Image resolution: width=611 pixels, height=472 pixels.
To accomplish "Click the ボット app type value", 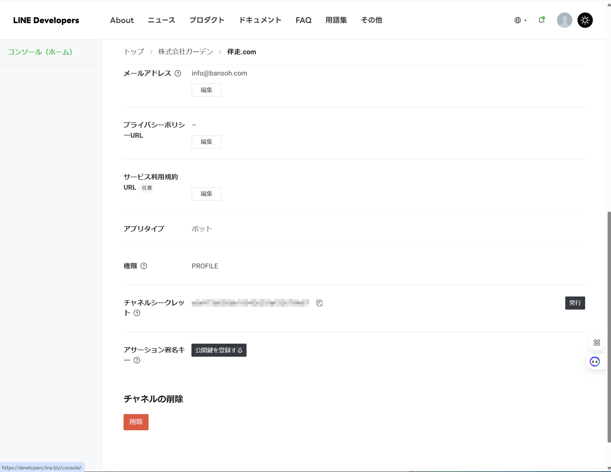I will [x=202, y=229].
